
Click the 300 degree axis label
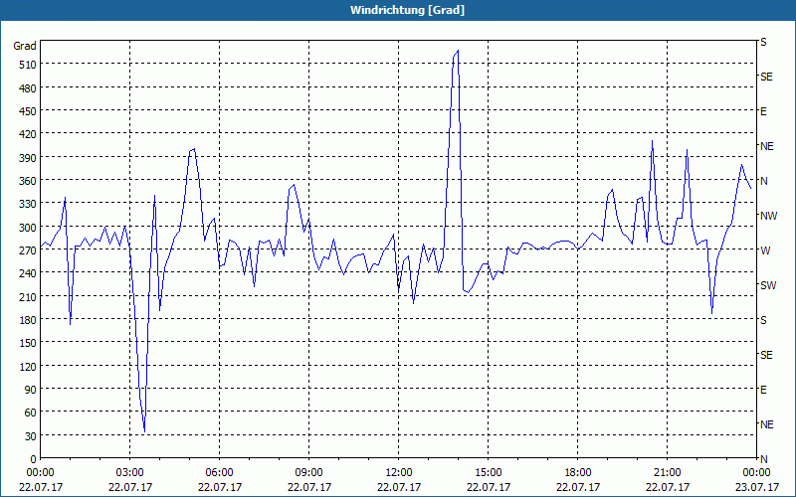(x=28, y=228)
